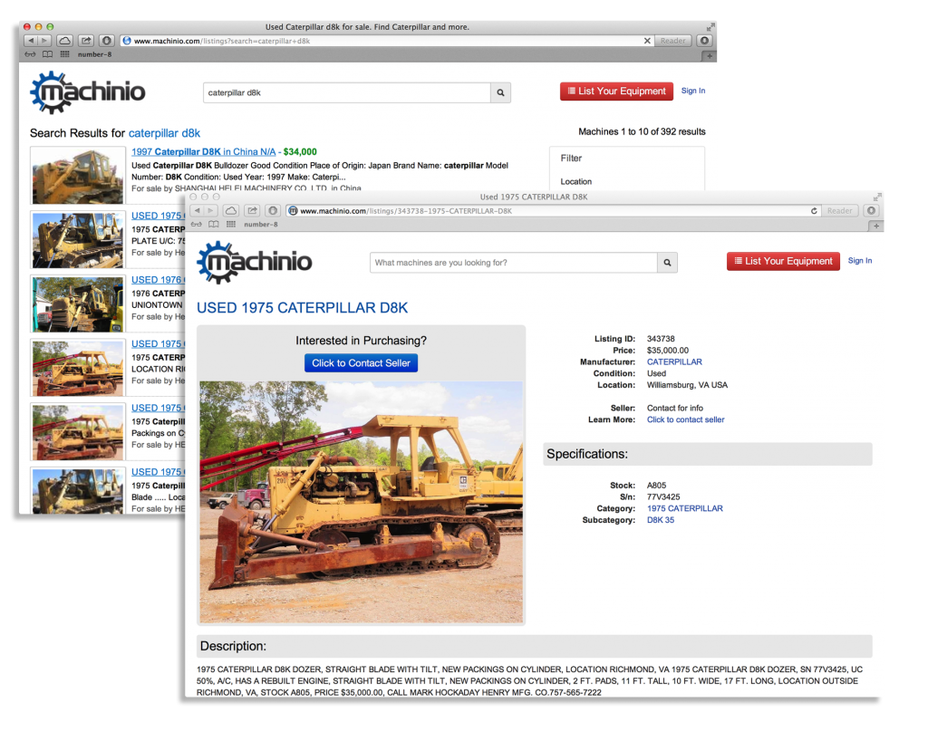The height and width of the screenshot is (742, 928).
Task: Click List Your Equipment on listing page
Action: pos(783,261)
